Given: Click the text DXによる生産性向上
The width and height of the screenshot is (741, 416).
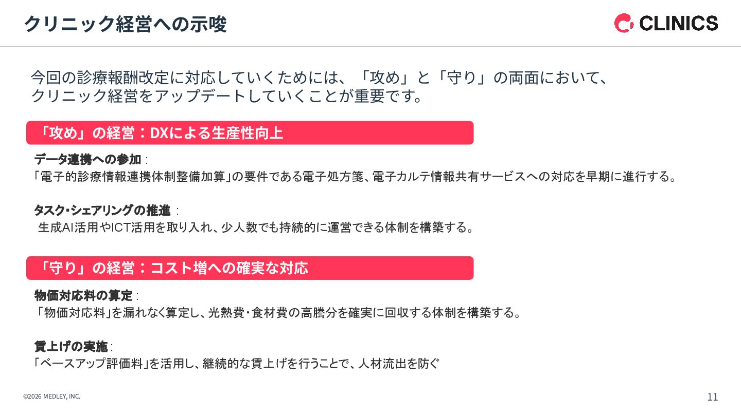Looking at the screenshot, I should click(x=217, y=133).
